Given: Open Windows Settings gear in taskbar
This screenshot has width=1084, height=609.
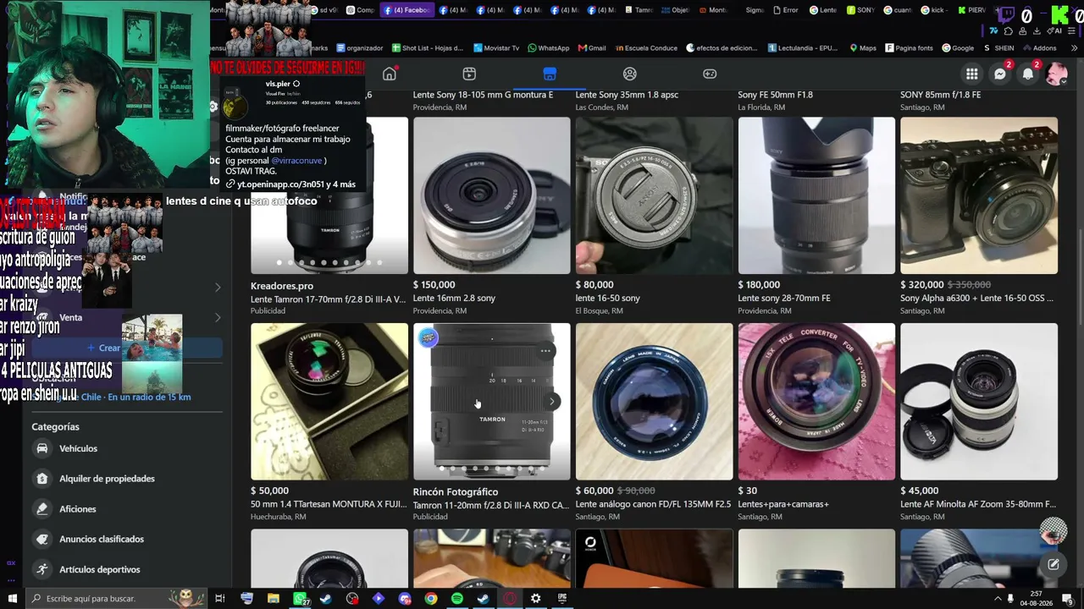Looking at the screenshot, I should (536, 599).
